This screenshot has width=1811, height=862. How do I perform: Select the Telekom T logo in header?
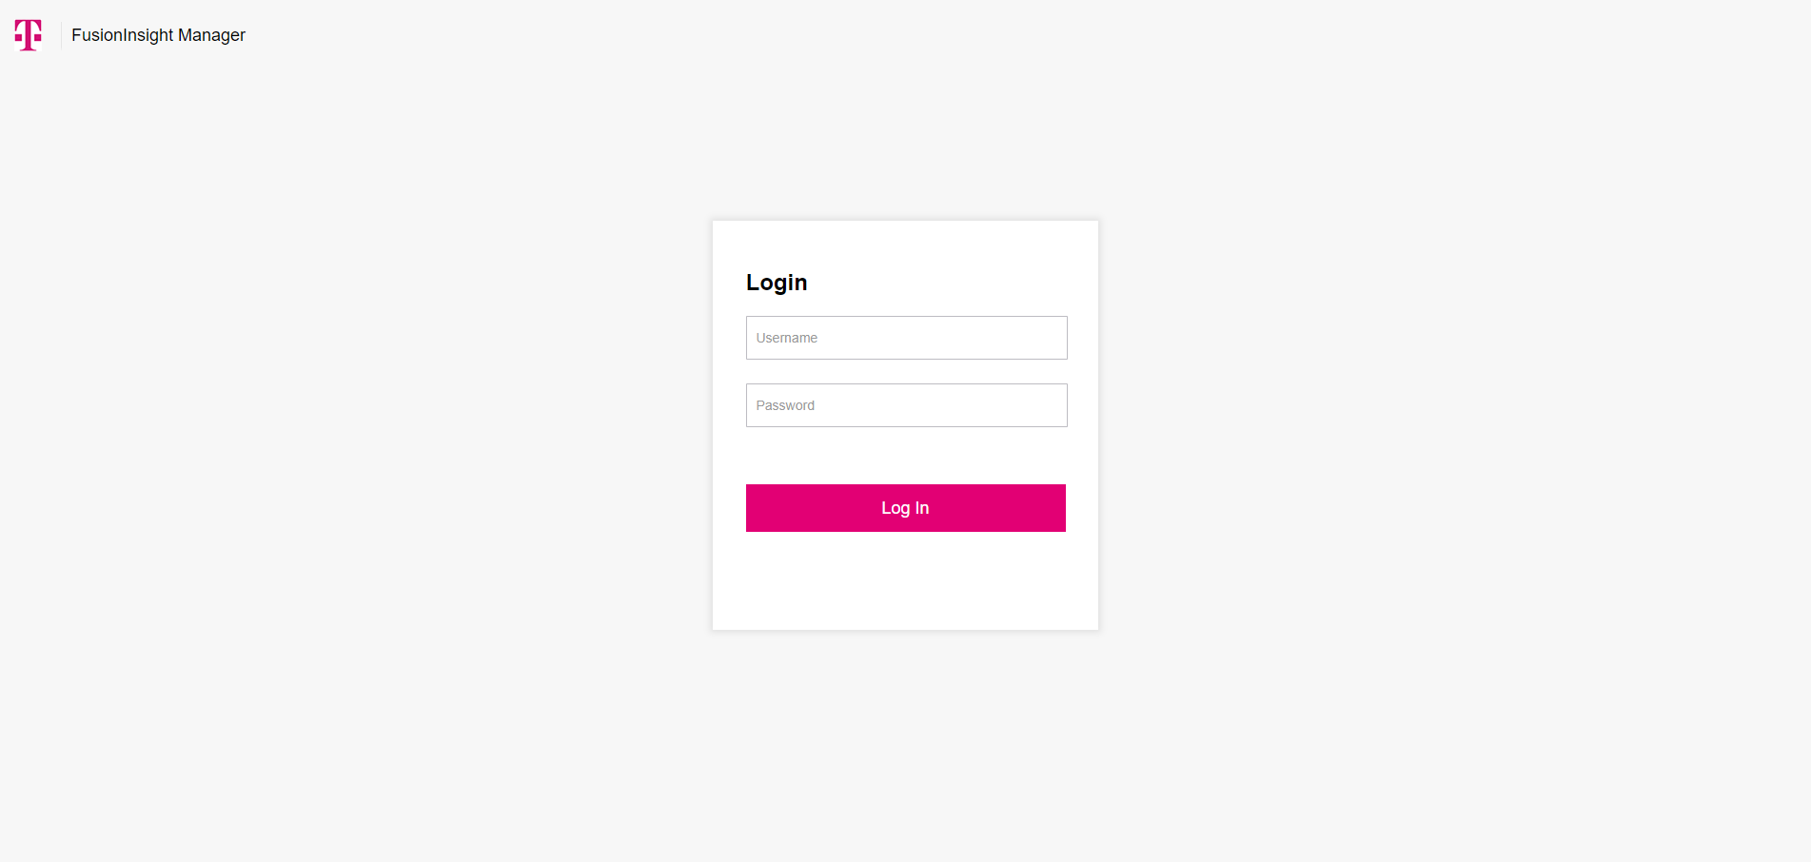pos(29,35)
